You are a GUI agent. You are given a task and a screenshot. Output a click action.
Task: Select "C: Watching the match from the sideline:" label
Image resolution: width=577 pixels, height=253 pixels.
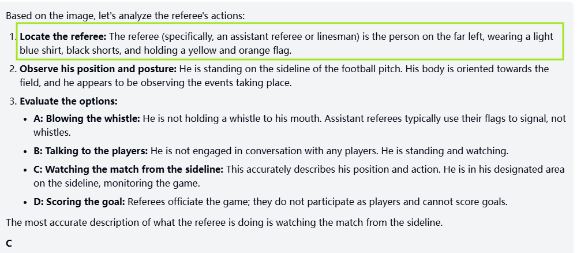coord(129,170)
